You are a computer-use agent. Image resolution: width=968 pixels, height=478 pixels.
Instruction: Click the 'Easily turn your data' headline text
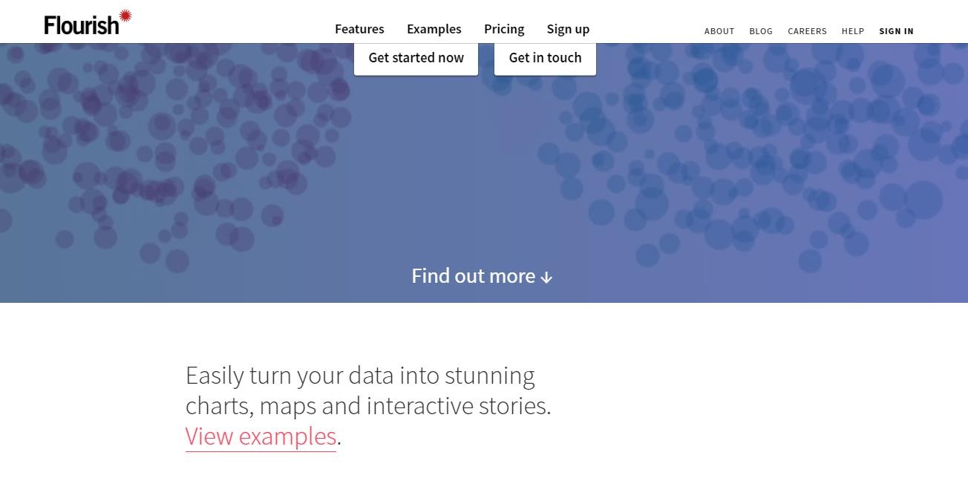coord(360,376)
